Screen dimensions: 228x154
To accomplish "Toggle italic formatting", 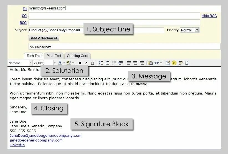I will coord(86,63).
